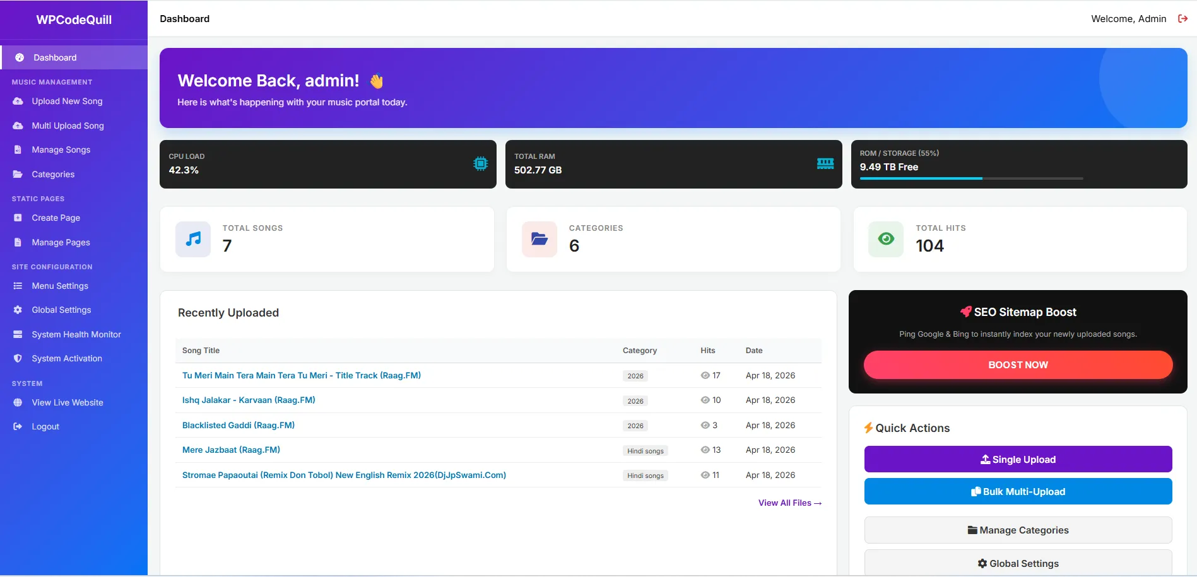Click the open folder icon in Categories card

(539, 239)
